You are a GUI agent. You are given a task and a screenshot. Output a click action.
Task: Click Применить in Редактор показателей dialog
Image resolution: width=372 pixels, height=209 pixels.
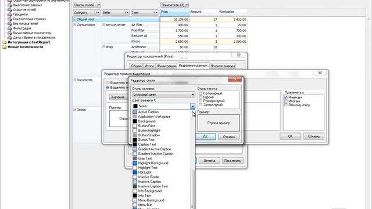click(233, 161)
